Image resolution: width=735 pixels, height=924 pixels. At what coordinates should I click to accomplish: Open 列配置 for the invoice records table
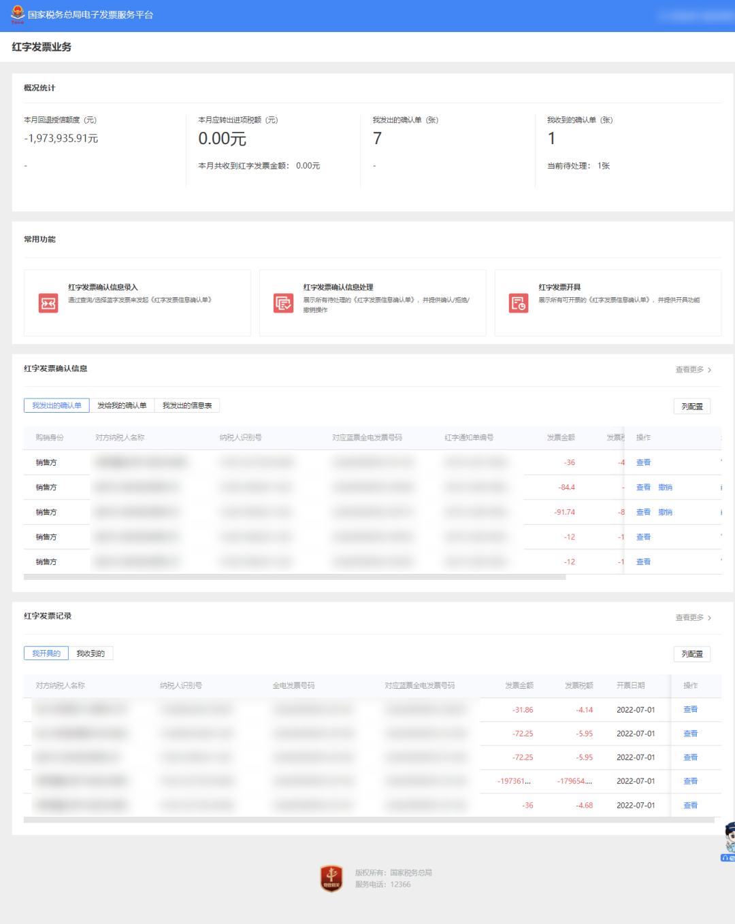[692, 654]
